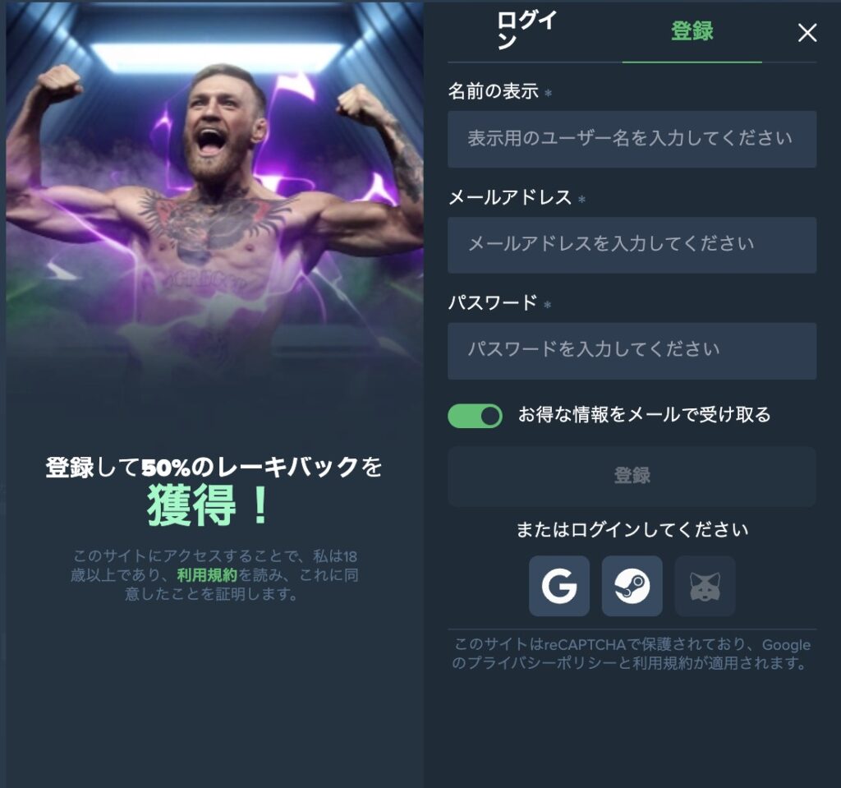Click into the メールアドレス input box

tap(632, 245)
